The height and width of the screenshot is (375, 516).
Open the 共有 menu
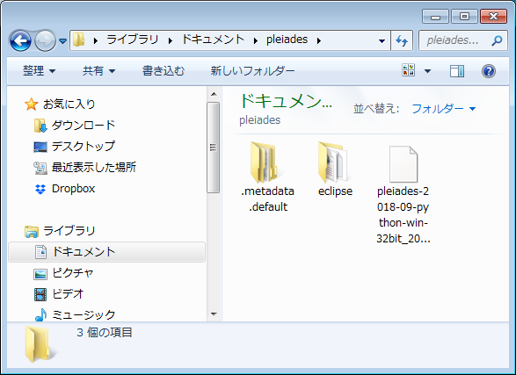coord(98,70)
